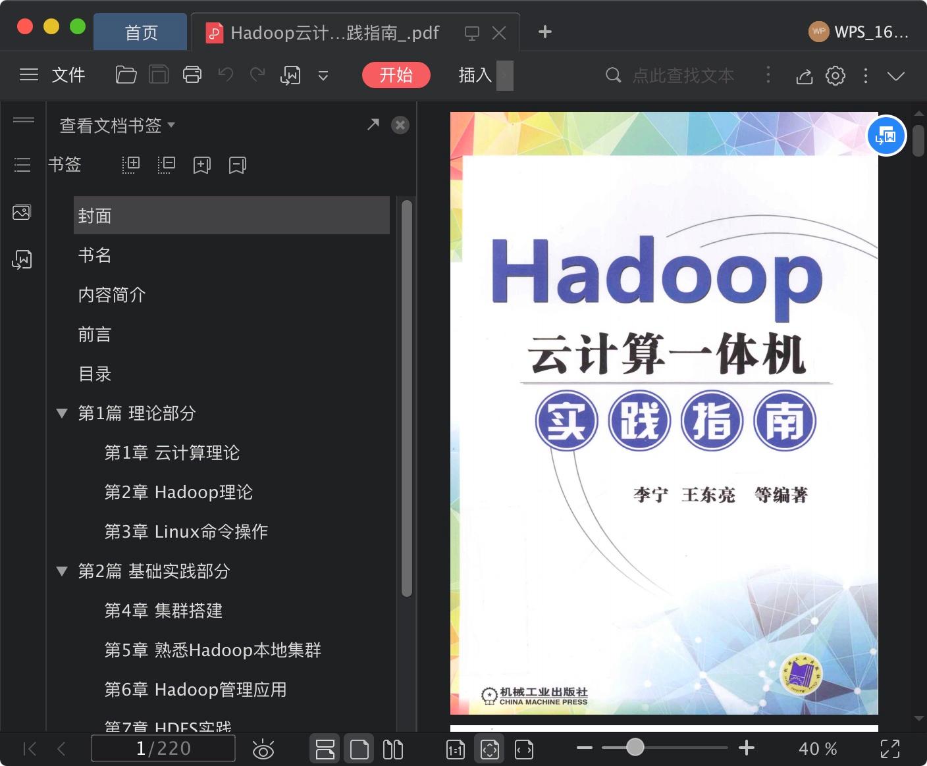This screenshot has width=927, height=766.
Task: Open bookmark 第1章 云计算理论
Action: (x=172, y=453)
